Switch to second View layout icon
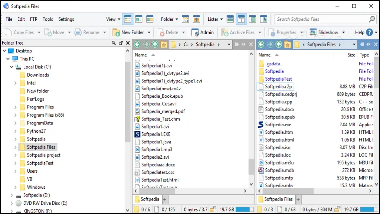Viewport: 380px width, 214px height. point(139,19)
